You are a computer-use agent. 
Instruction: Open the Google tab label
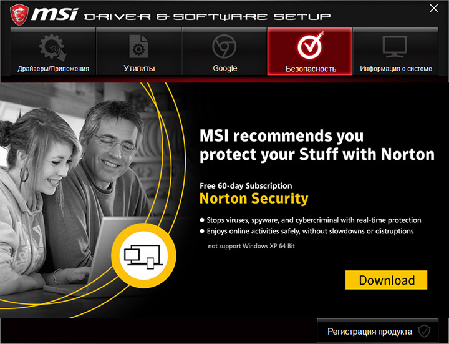pos(224,68)
